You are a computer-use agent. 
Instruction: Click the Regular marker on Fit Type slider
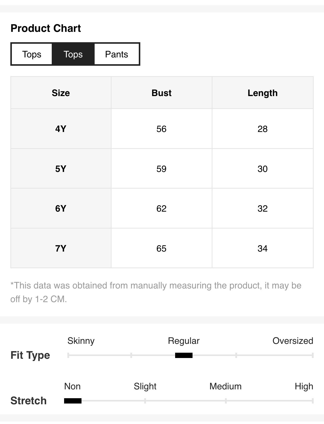pos(184,355)
